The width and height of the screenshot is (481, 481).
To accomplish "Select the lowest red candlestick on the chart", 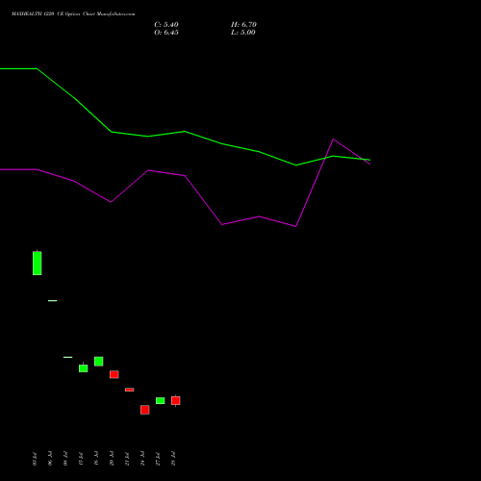I will (x=145, y=410).
